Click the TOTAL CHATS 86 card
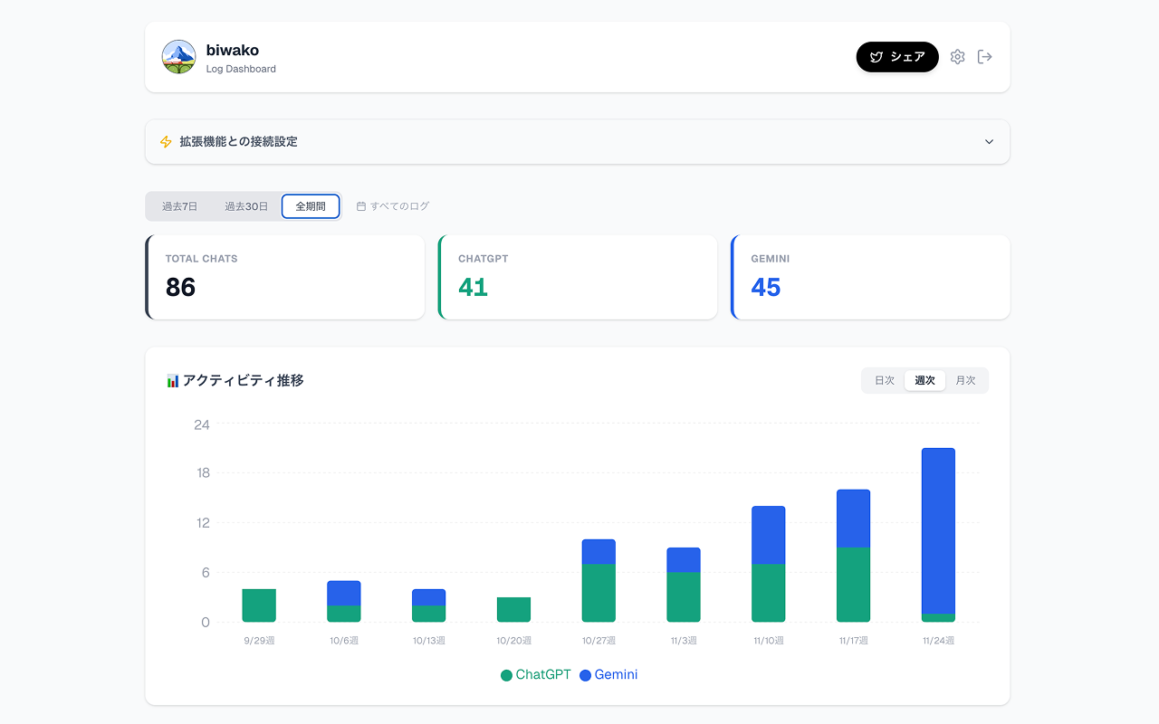Viewport: 1159px width, 724px height. (x=284, y=277)
